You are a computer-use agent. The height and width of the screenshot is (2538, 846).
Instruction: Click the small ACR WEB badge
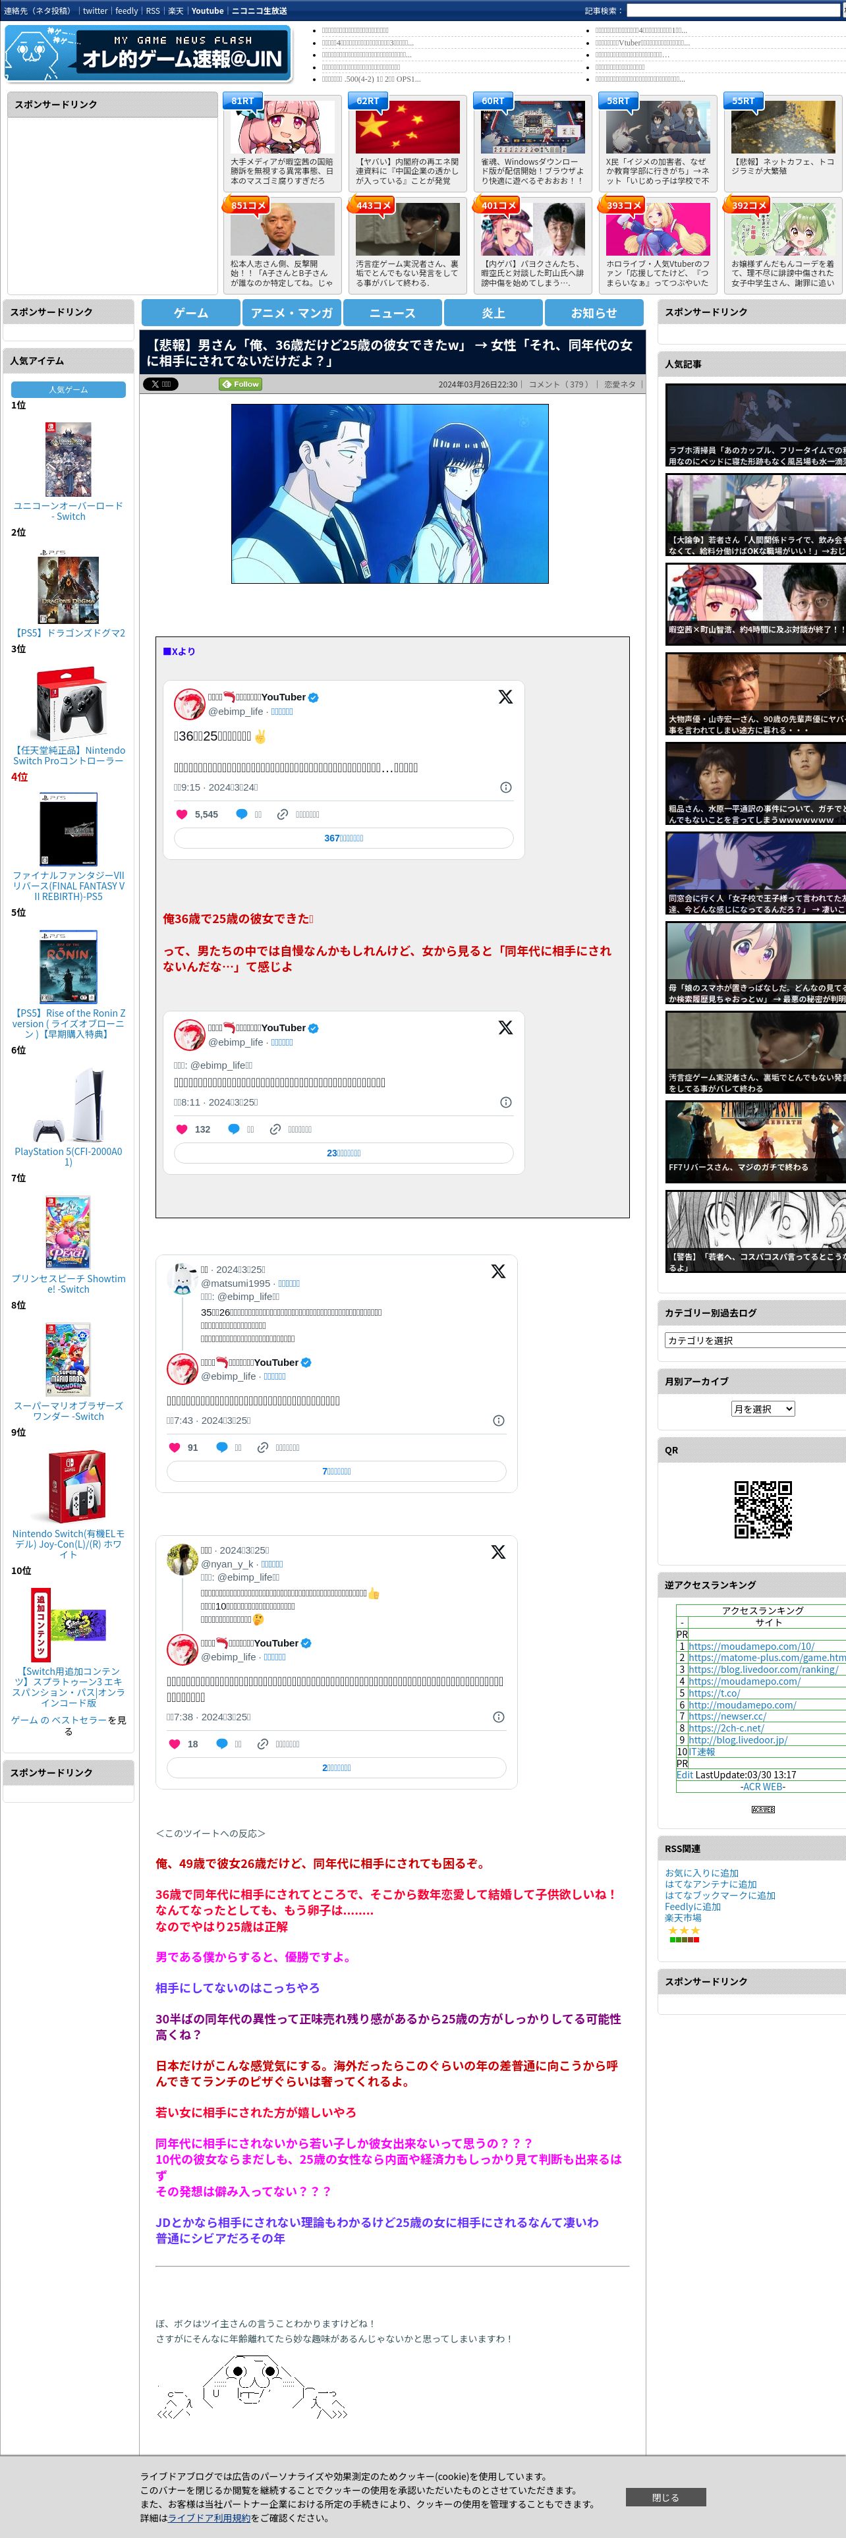tap(762, 1810)
